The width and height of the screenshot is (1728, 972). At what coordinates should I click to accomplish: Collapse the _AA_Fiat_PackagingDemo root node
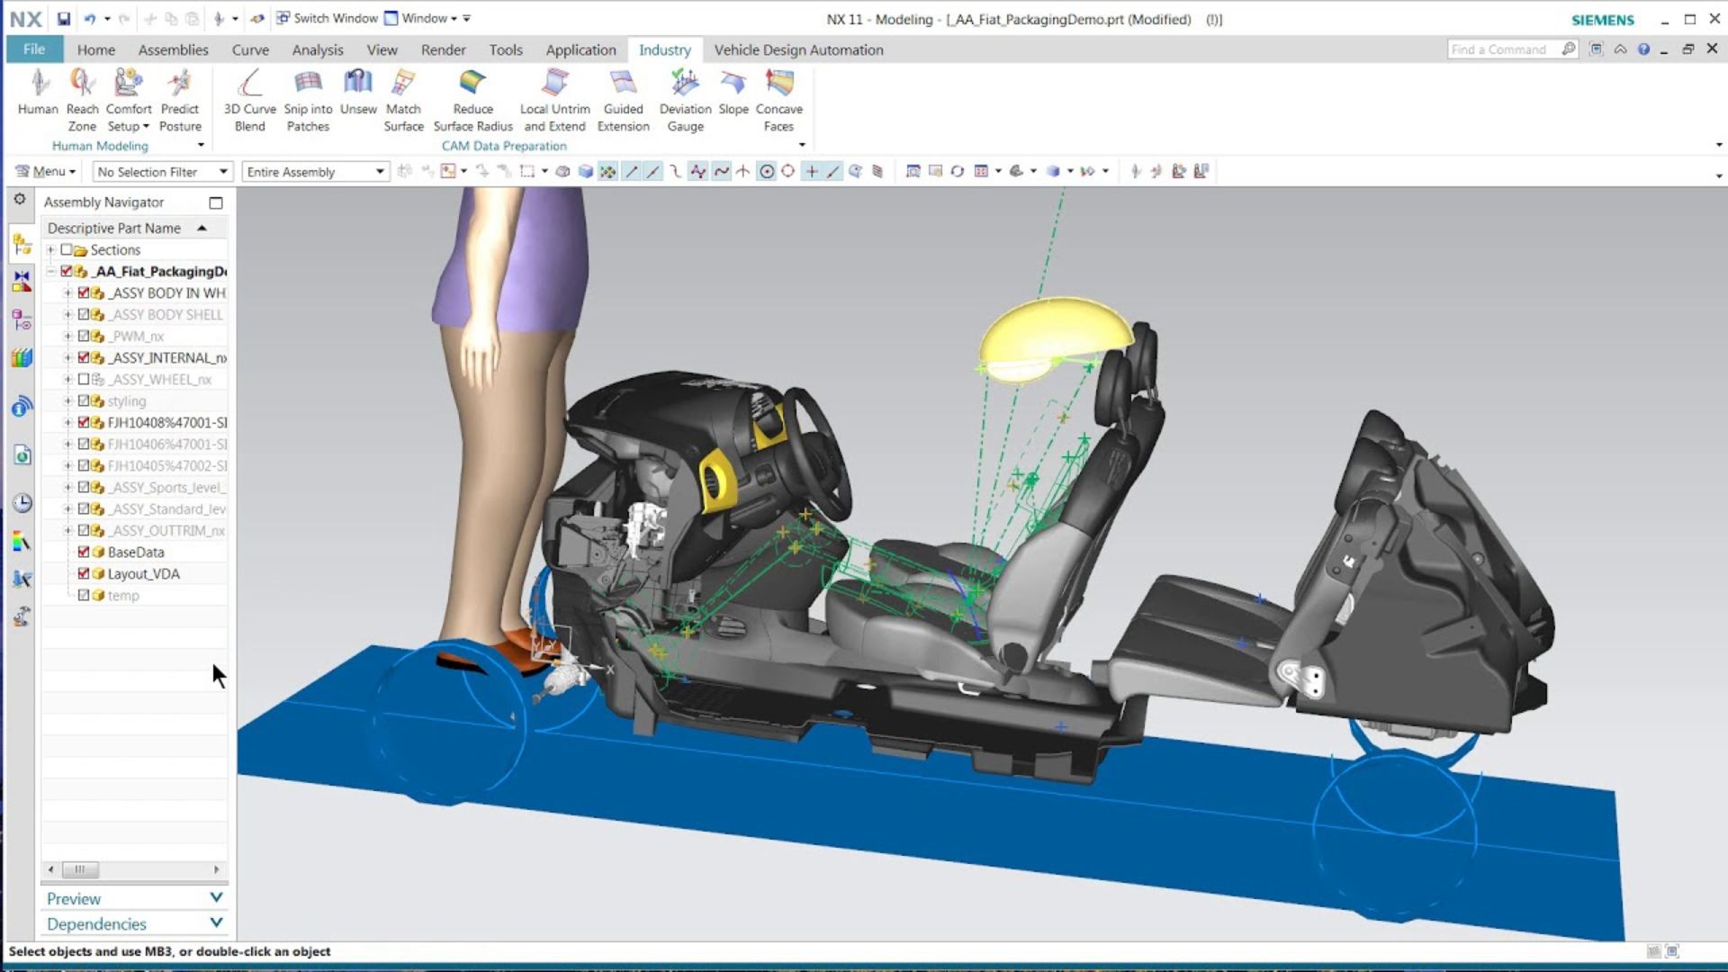click(x=51, y=272)
